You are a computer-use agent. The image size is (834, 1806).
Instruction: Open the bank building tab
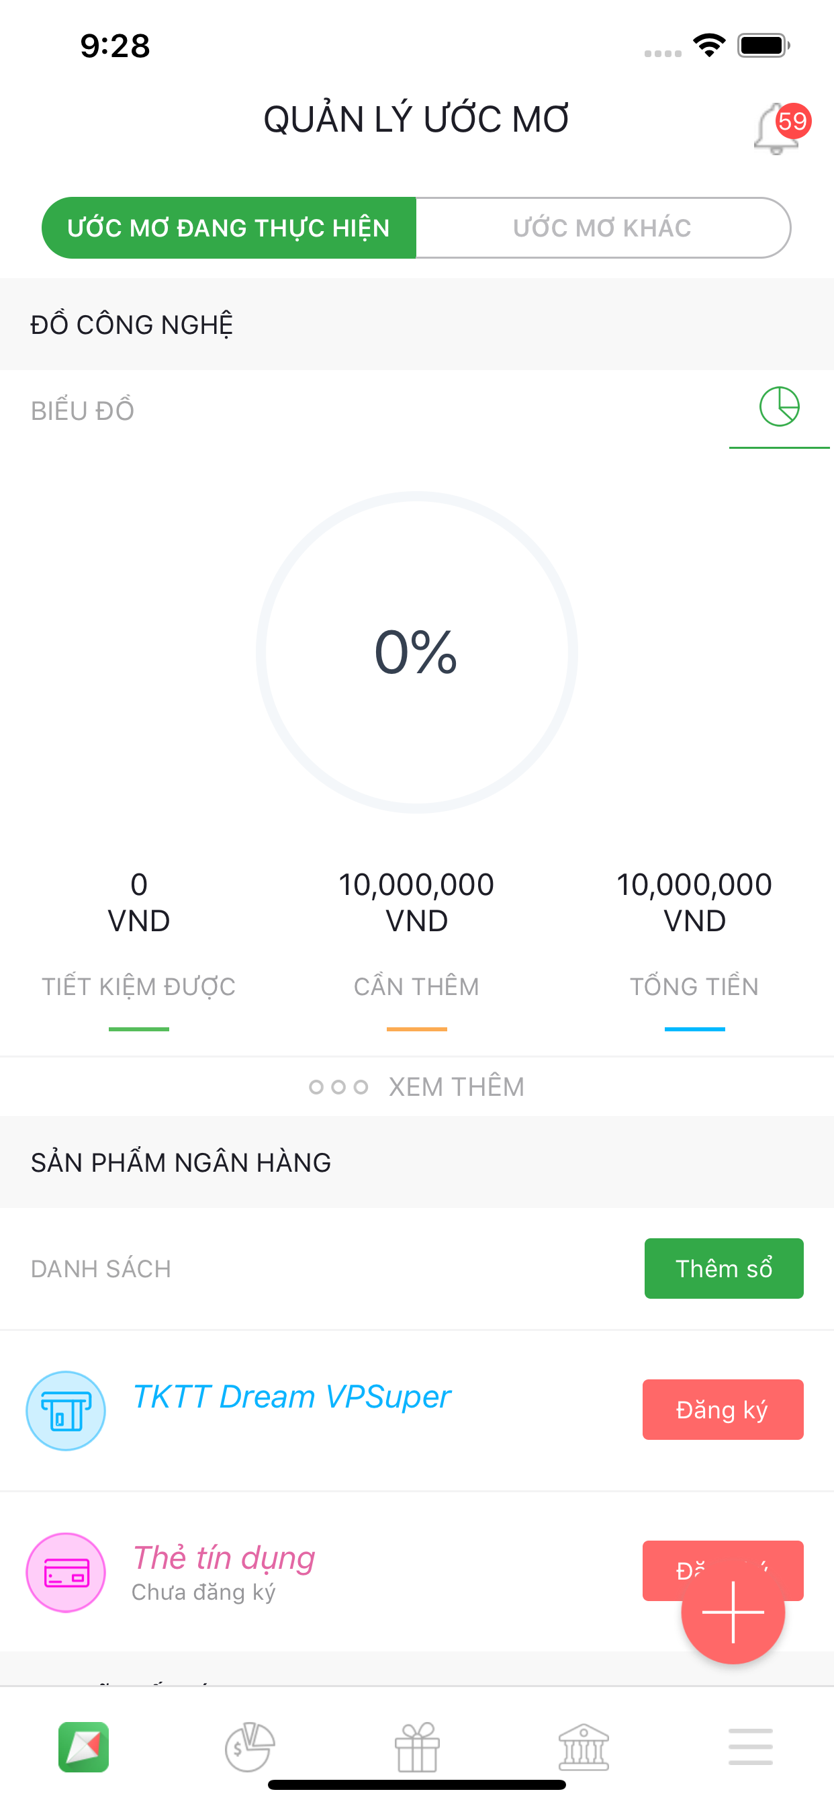click(x=584, y=1746)
